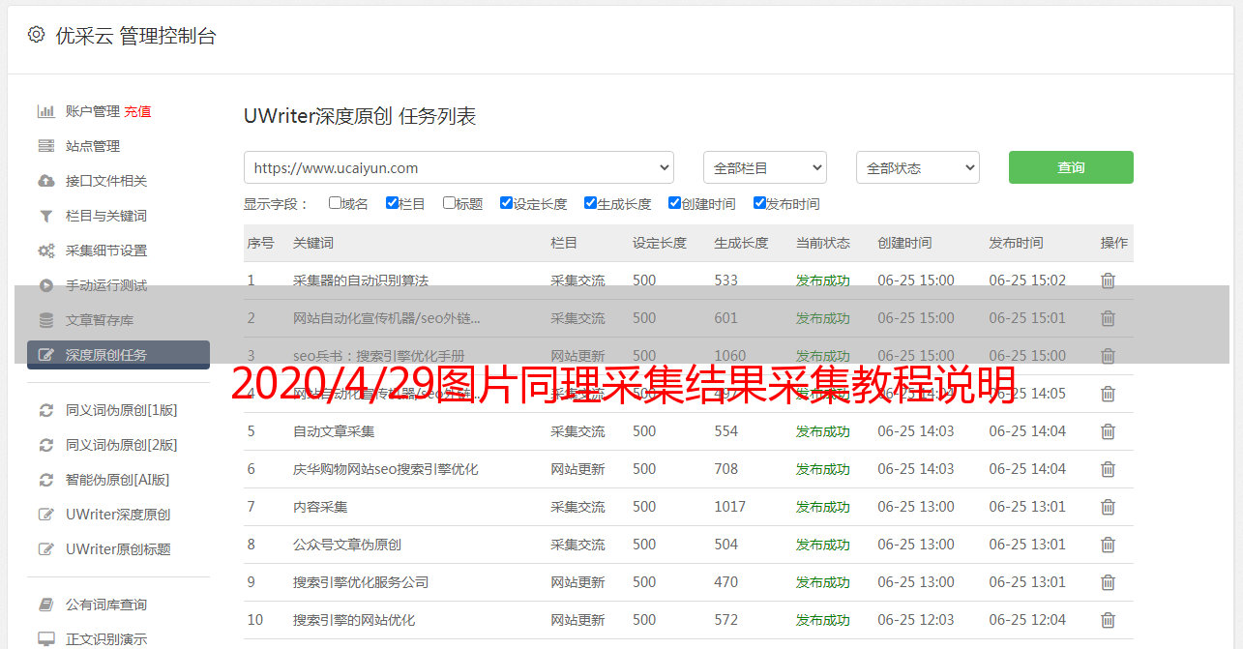Uncheck the 生成长度 checkbox
The width and height of the screenshot is (1243, 649).
590,203
